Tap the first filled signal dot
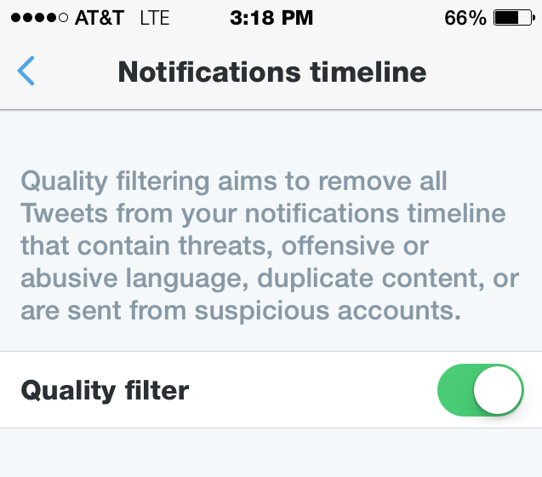This screenshot has width=542, height=477. [x=16, y=18]
